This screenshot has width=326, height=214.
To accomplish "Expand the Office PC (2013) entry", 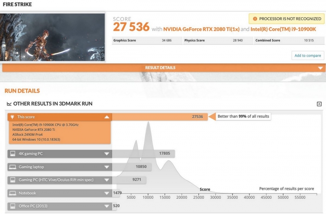I will click(106, 206).
